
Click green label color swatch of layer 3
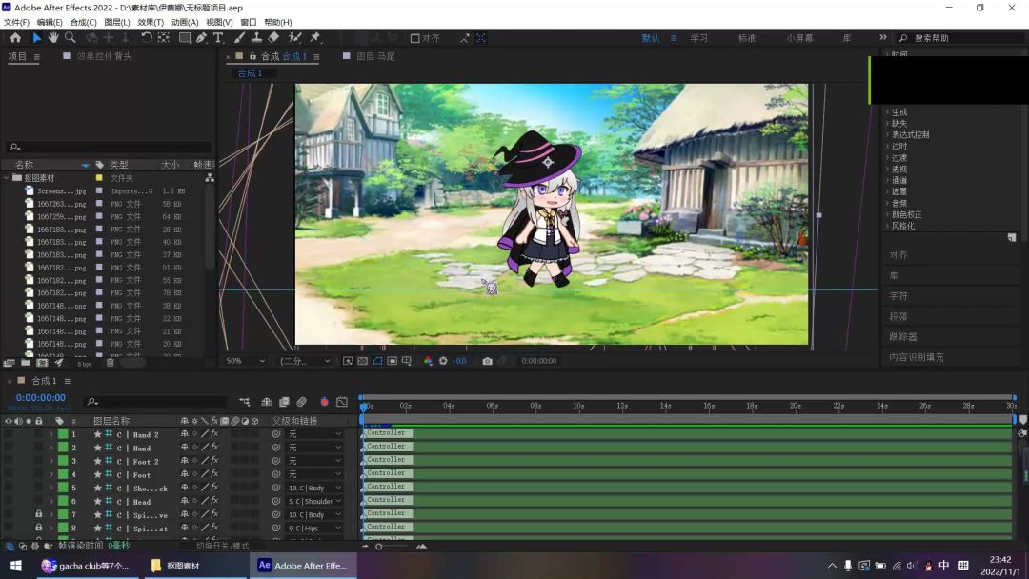63,461
